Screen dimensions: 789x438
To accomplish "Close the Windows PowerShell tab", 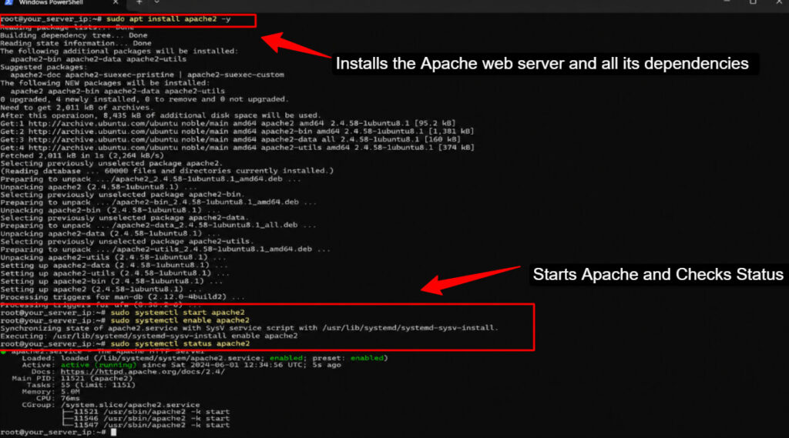I will click(x=116, y=2).
